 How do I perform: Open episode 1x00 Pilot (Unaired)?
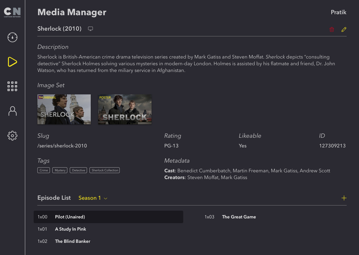click(108, 217)
